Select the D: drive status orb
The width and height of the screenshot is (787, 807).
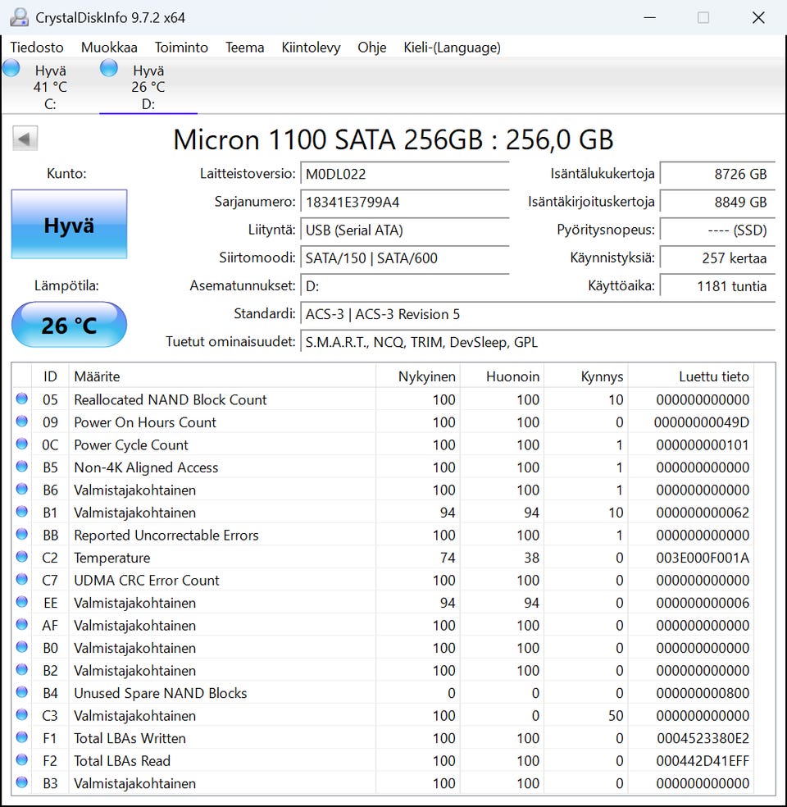click(x=109, y=69)
